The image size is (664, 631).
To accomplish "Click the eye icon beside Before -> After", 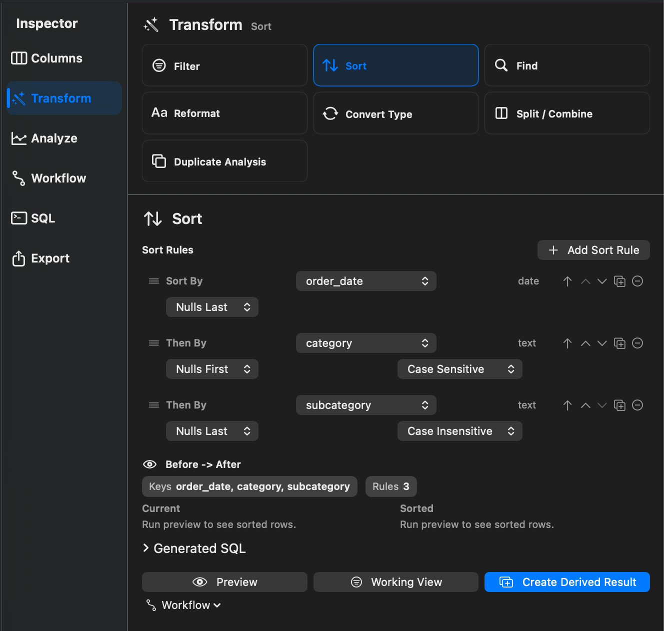I will point(150,464).
